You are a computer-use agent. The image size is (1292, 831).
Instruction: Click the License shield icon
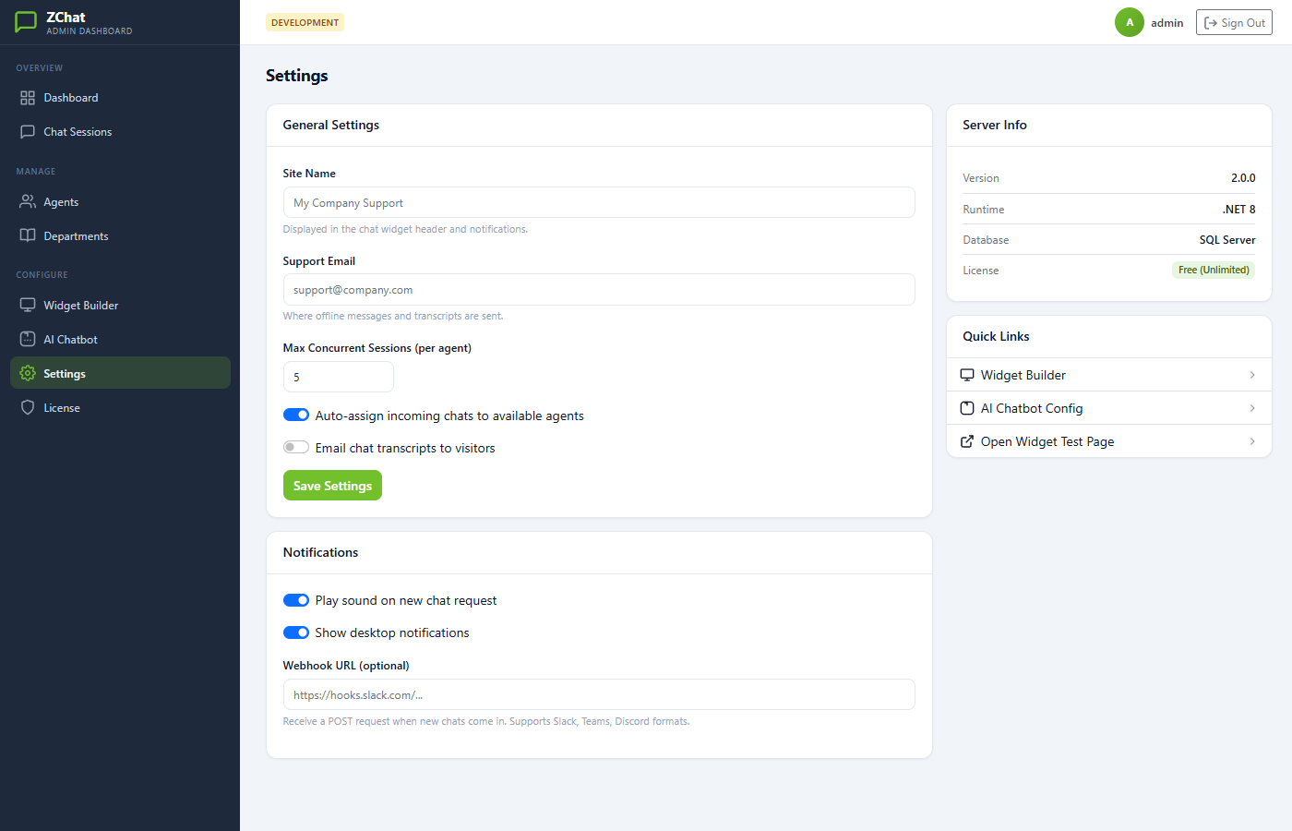[x=28, y=407]
